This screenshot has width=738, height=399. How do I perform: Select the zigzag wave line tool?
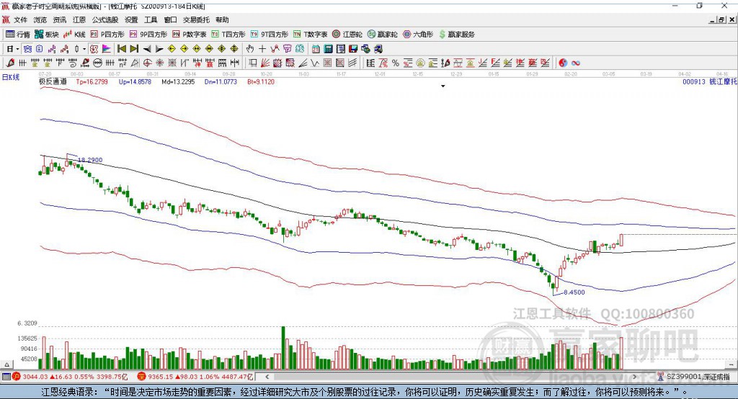tap(315, 63)
